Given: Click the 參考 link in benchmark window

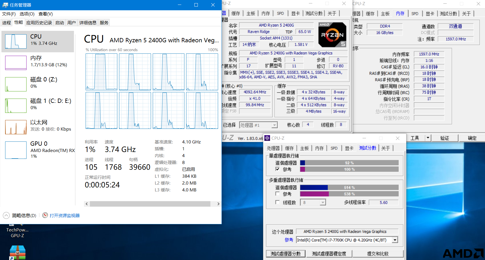Looking at the screenshot, I should click(289, 240).
